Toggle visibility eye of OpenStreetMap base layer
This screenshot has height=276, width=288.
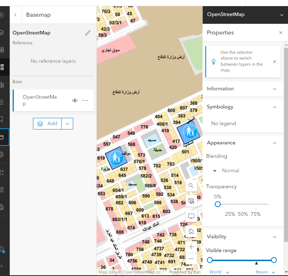coord(75,100)
